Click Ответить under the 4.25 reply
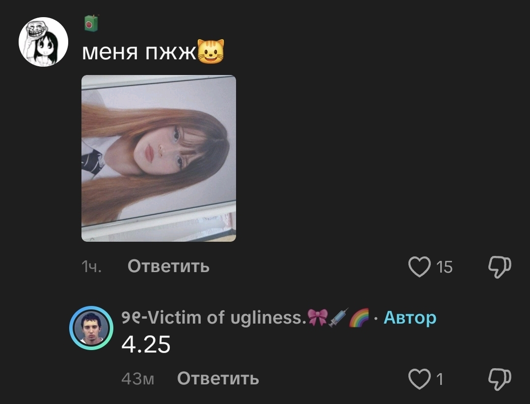 (x=218, y=379)
